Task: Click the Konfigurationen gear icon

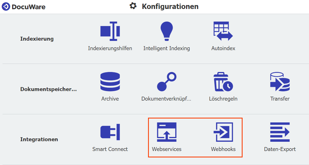Action: pyautogui.click(x=133, y=6)
